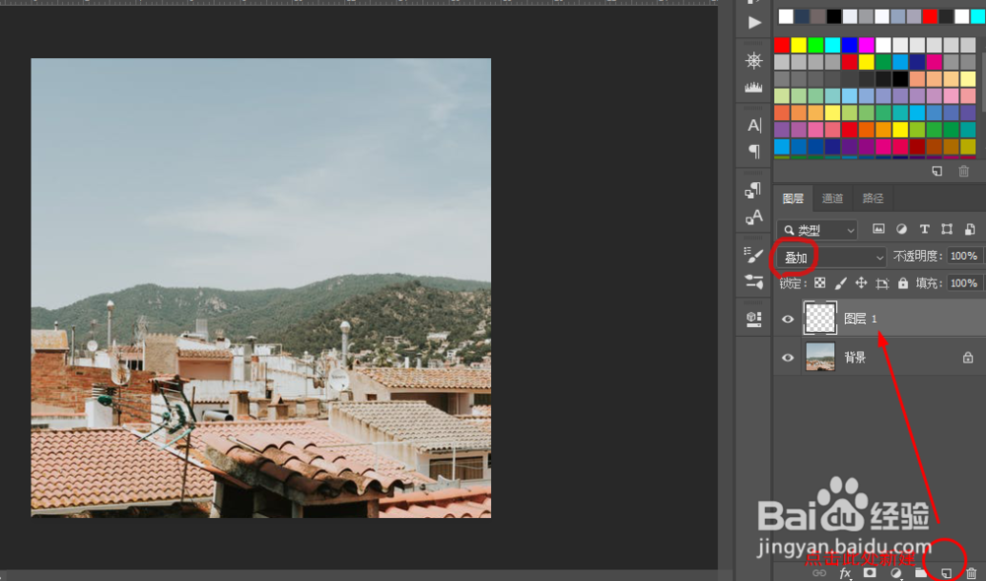The width and height of the screenshot is (986, 581).
Task: Open the Character Styles panel icon
Action: pos(753,218)
